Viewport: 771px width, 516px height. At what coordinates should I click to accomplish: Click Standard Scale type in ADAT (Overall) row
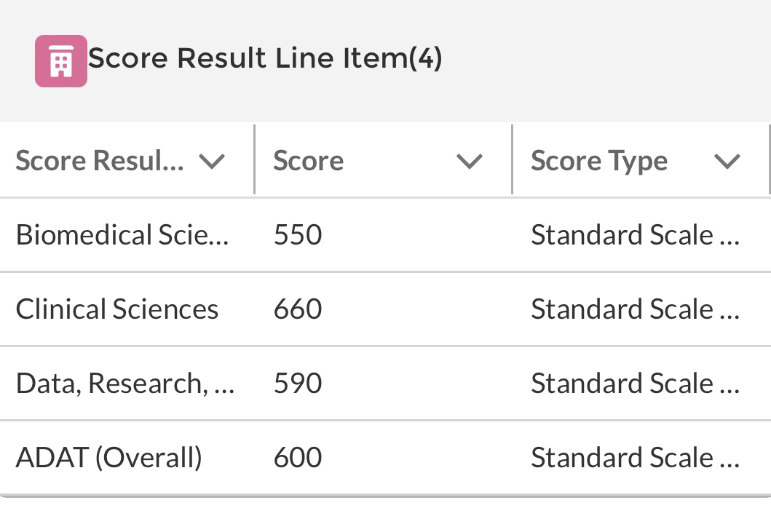[x=635, y=458]
